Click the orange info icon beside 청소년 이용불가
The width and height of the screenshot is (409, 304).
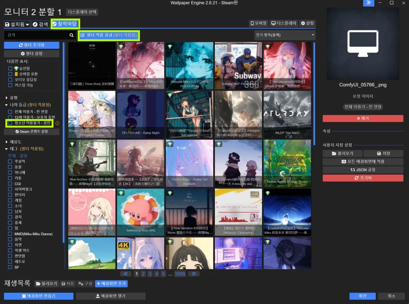point(57,123)
